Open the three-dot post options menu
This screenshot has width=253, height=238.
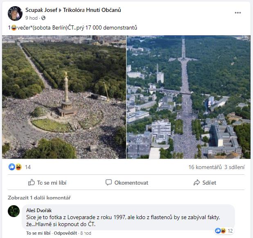point(238,13)
